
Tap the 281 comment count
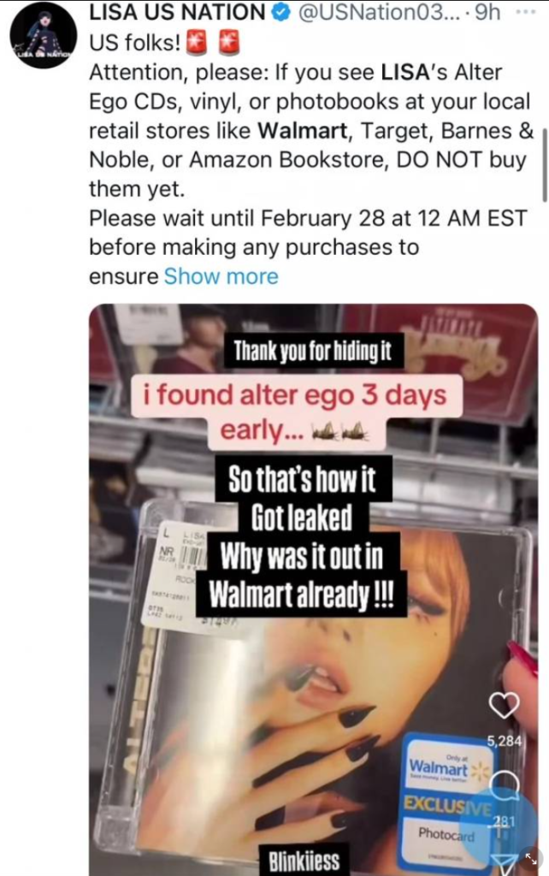504,821
